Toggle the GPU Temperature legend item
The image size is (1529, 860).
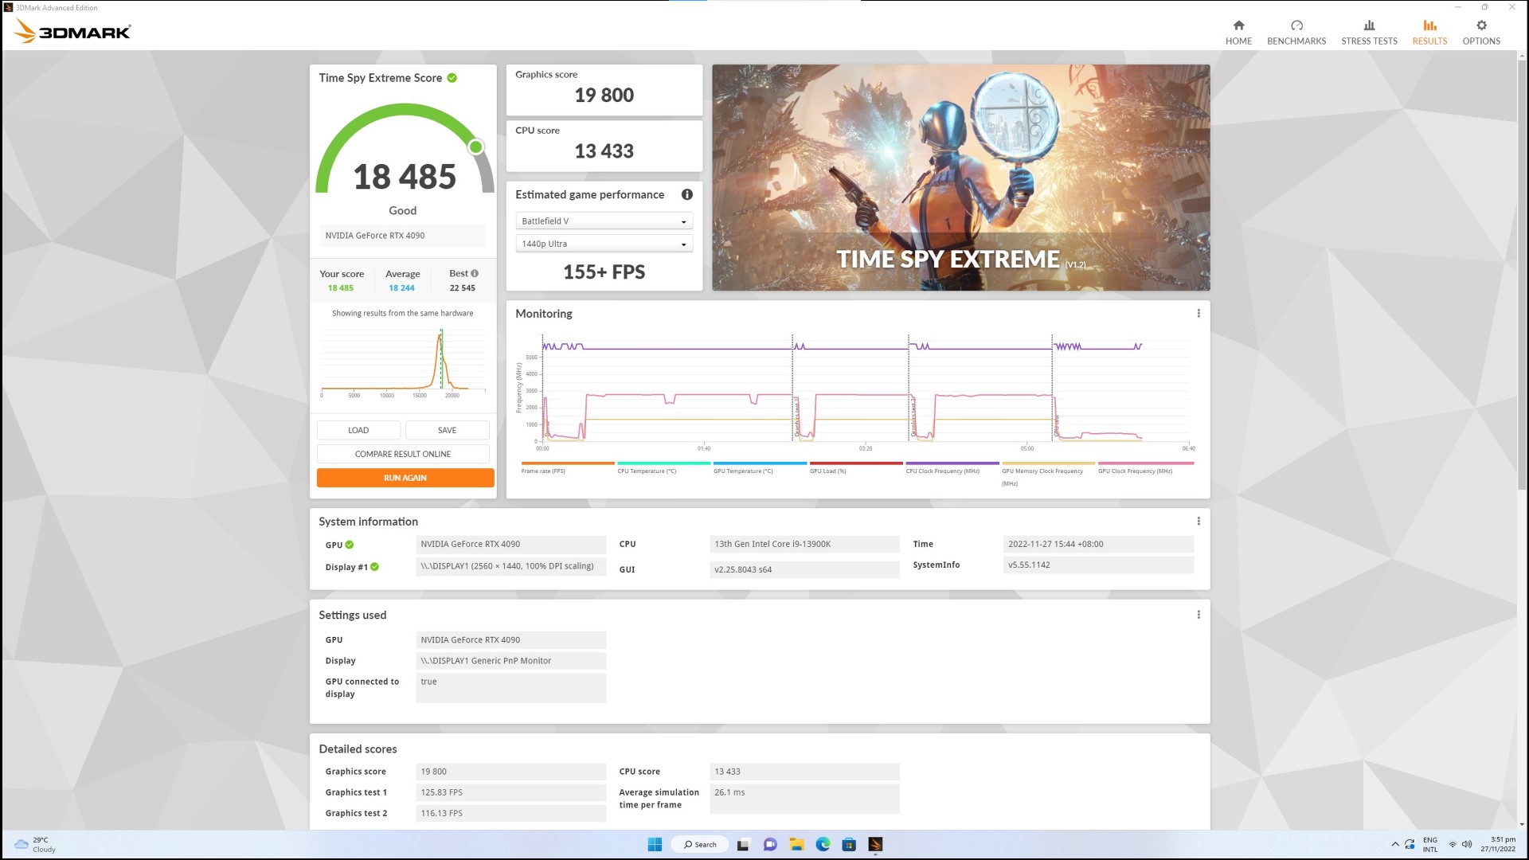pos(760,468)
